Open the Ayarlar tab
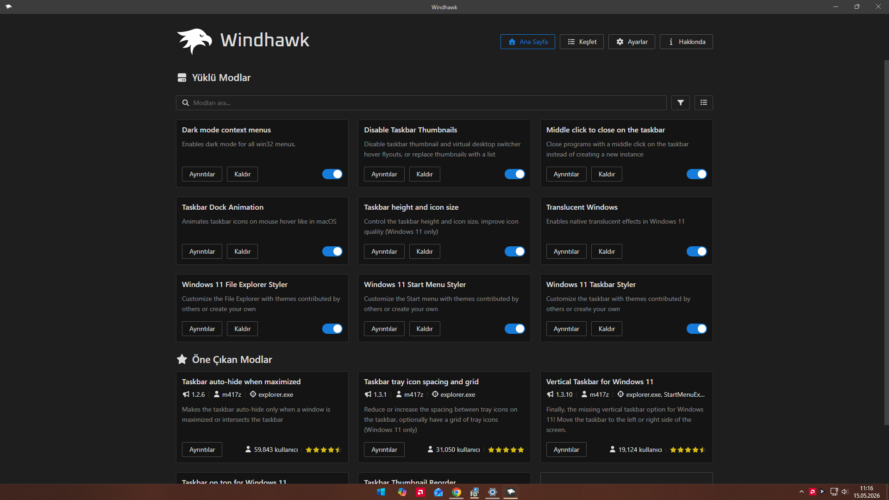 pyautogui.click(x=632, y=42)
